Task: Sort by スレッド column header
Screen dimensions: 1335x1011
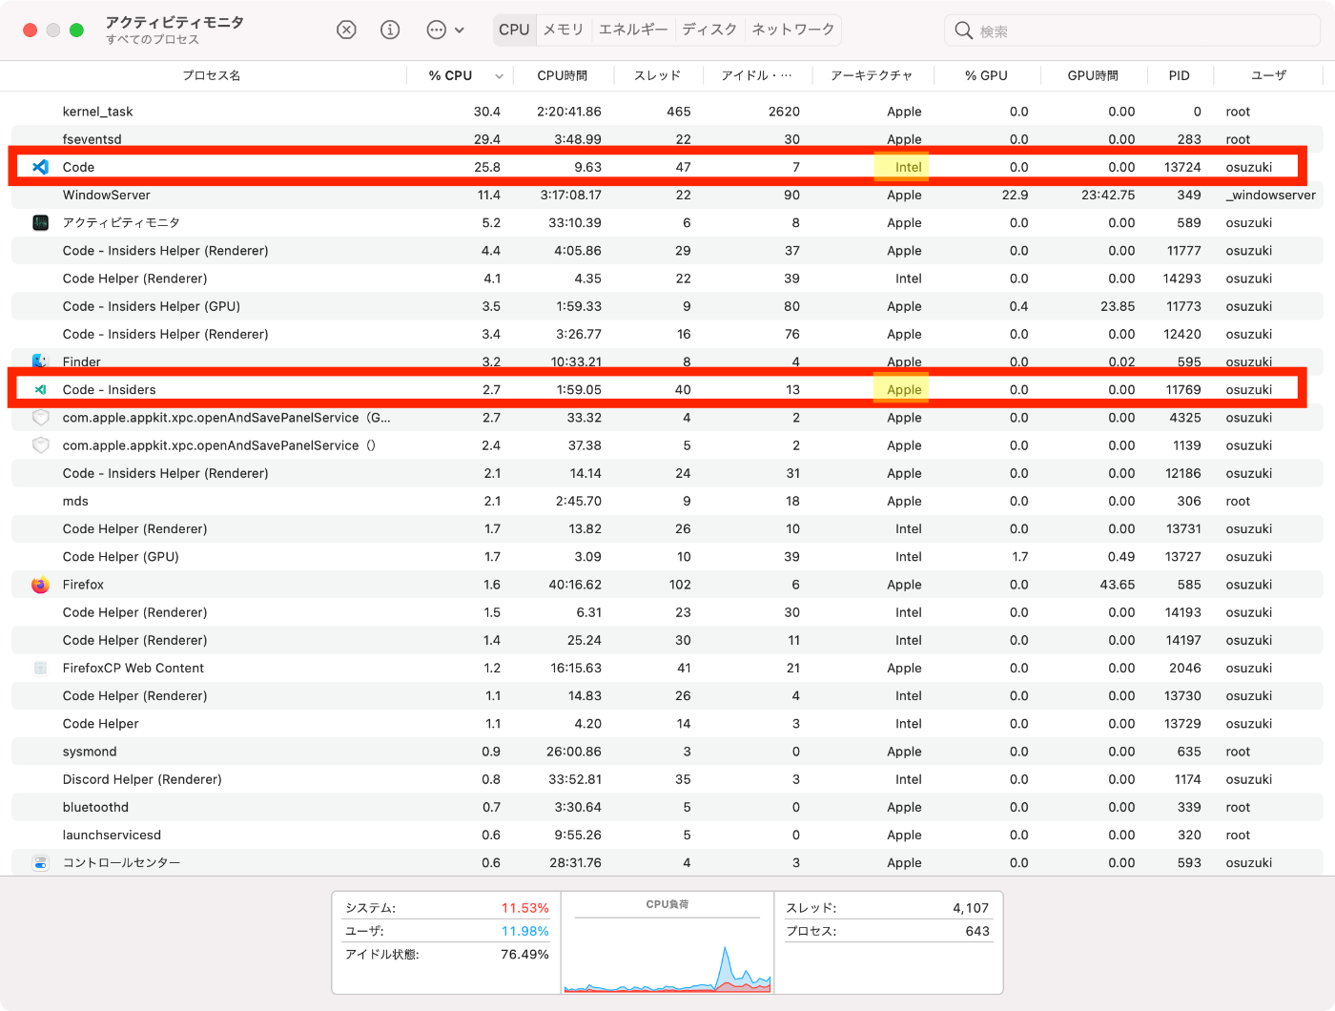Action: 657,75
